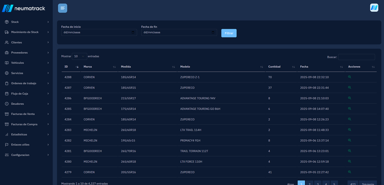Click the alert circle icon next to Deudores
The height and width of the screenshot is (185, 384).
[7, 104]
